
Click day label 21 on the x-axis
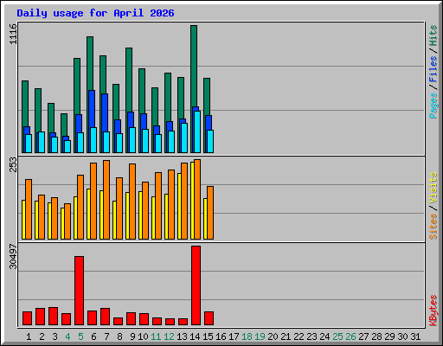coord(286,336)
